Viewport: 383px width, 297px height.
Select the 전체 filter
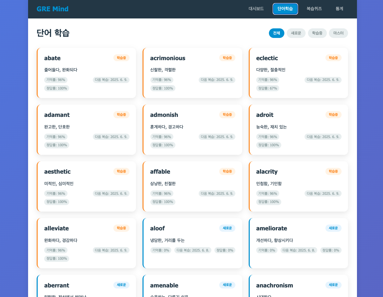276,33
